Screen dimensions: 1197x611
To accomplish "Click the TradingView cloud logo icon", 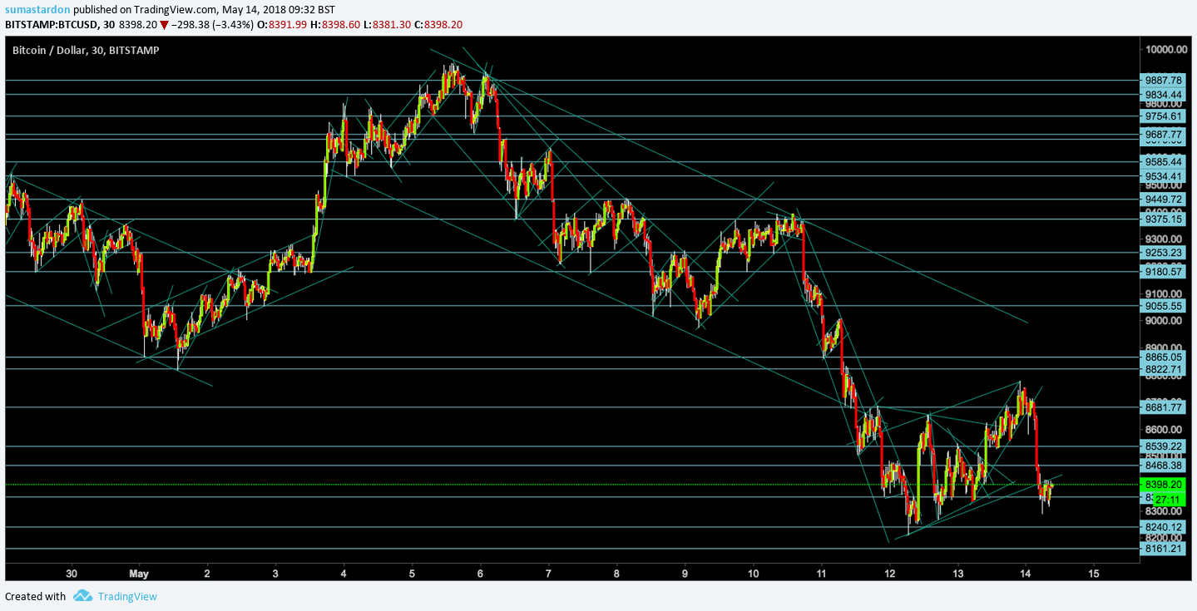I will 82,596.
